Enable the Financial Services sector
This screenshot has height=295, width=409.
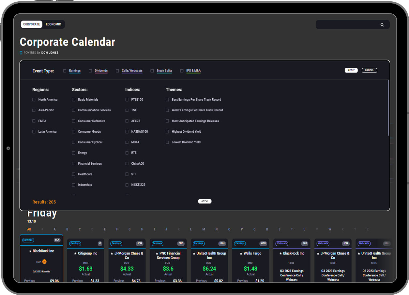(74, 164)
